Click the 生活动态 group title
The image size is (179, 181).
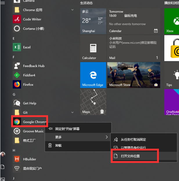(86, 3)
